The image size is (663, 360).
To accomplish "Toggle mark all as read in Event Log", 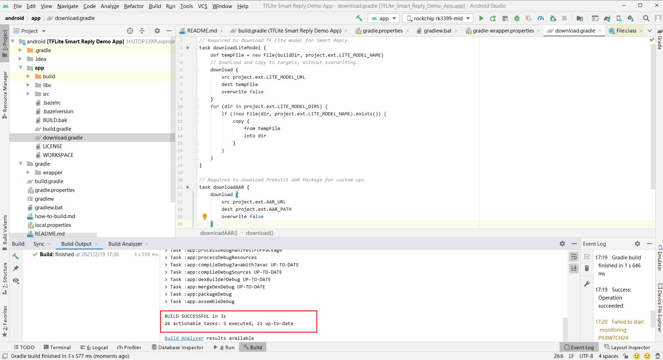I will coord(587,257).
